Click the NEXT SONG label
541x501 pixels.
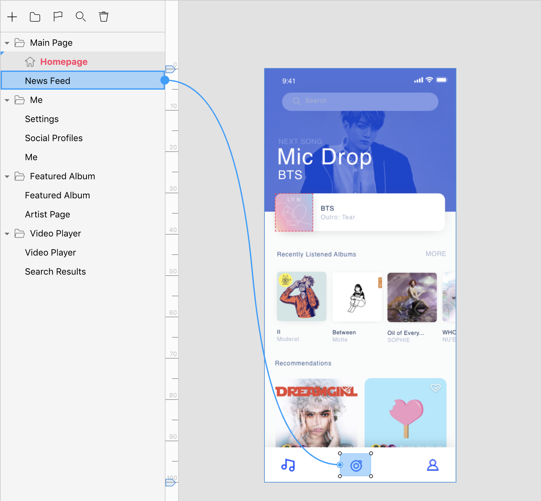(300, 141)
